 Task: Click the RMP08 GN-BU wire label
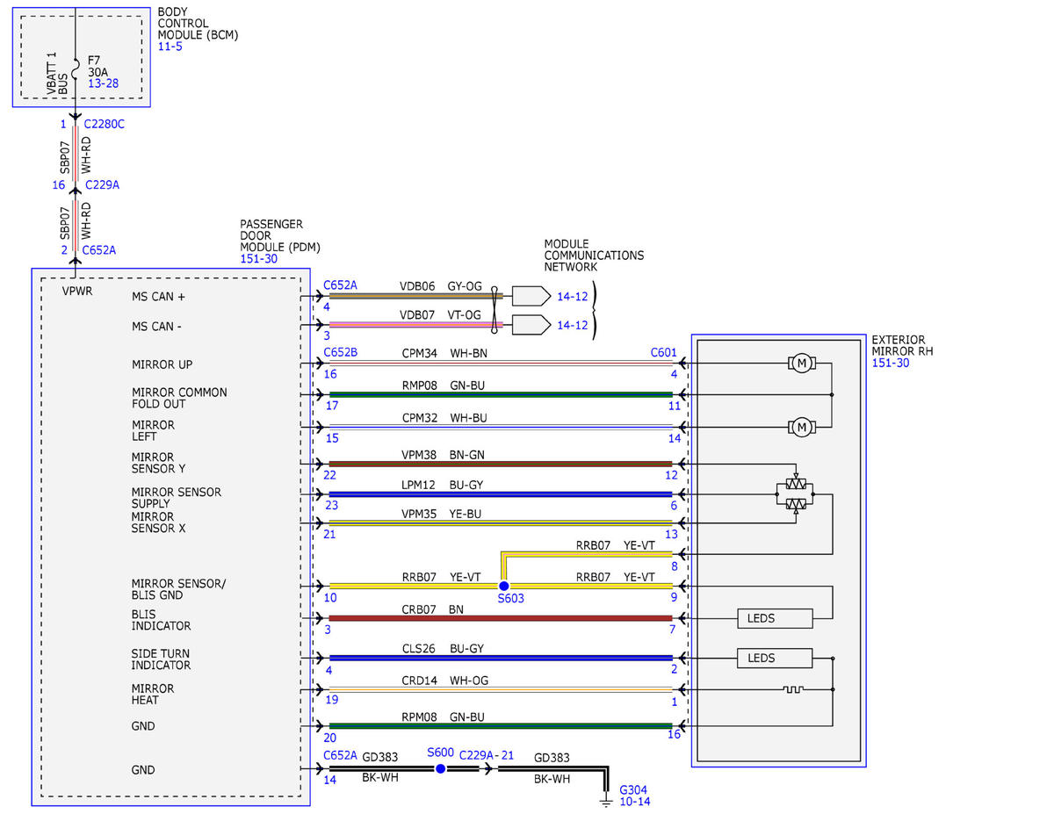click(x=444, y=385)
